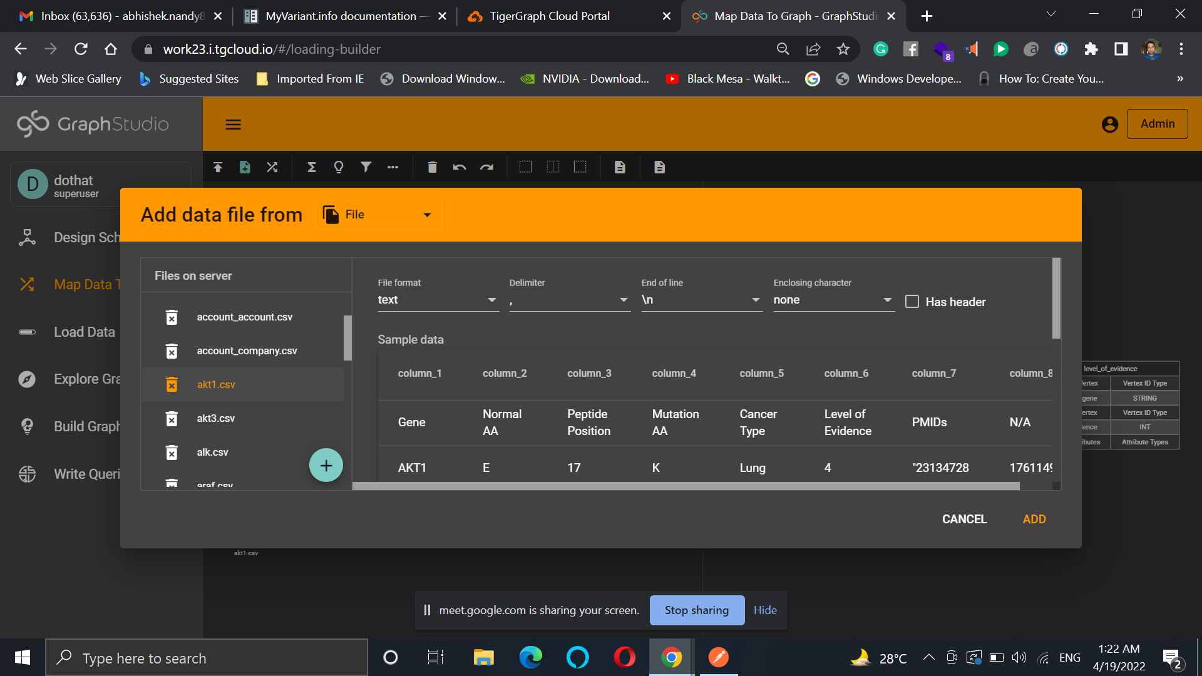The image size is (1202, 676).
Task: Switch to TigerGraph Cloud Portal tab
Action: tap(549, 16)
